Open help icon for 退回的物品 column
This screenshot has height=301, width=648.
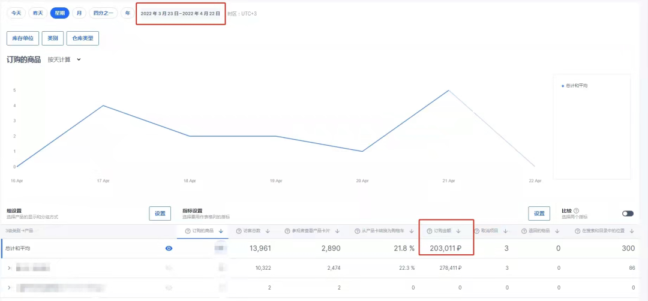click(524, 231)
